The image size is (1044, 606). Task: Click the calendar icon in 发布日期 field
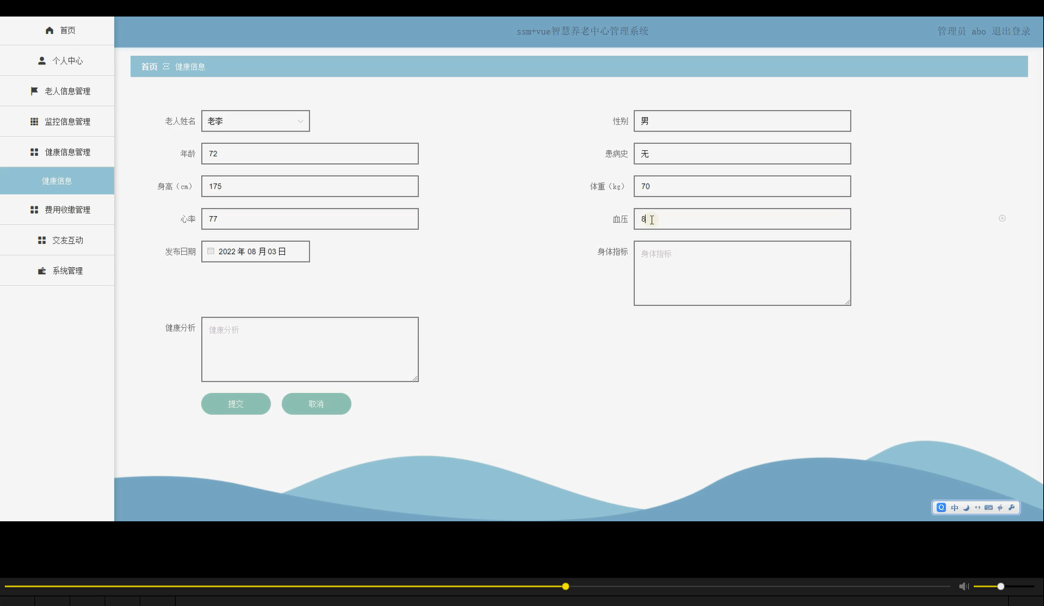[211, 251]
